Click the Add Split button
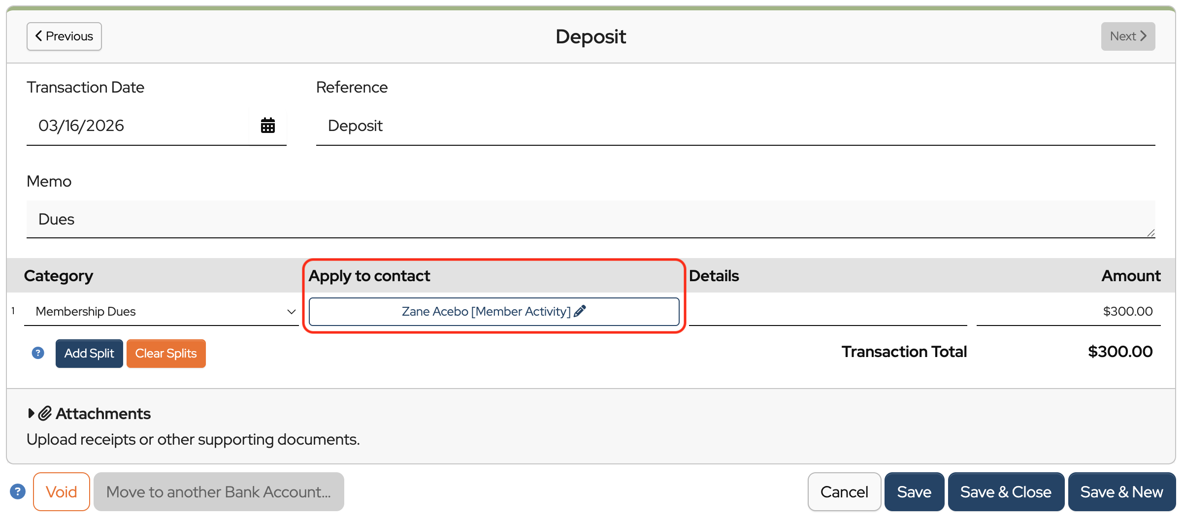The image size is (1183, 522). 89,354
